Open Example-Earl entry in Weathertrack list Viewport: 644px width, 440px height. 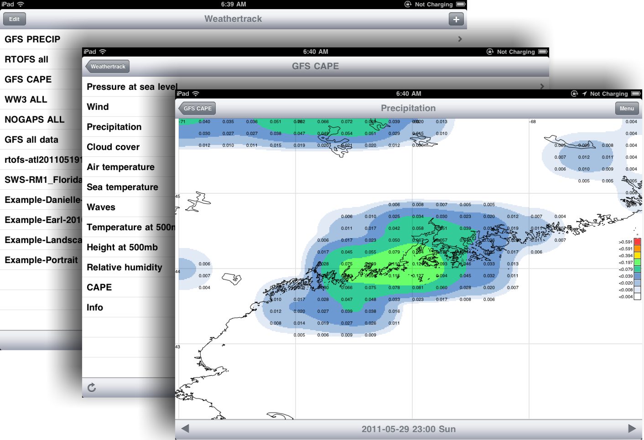click(43, 220)
